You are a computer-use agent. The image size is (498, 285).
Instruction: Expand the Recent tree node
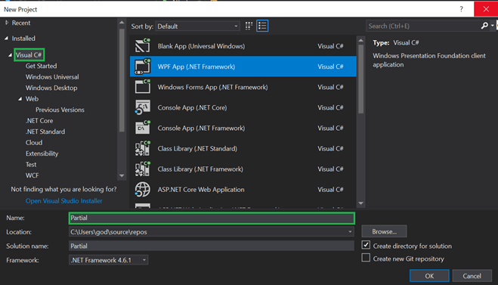(7, 23)
